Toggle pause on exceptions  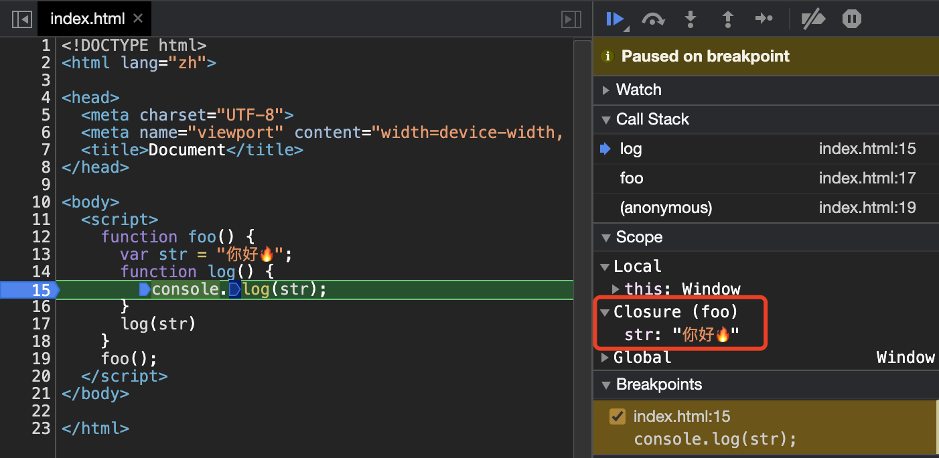pyautogui.click(x=851, y=19)
